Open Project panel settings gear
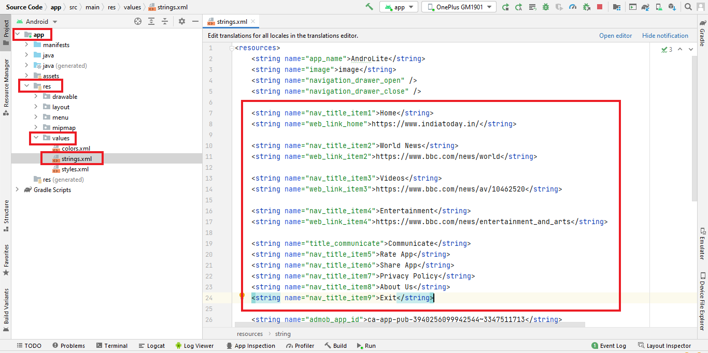 (181, 21)
